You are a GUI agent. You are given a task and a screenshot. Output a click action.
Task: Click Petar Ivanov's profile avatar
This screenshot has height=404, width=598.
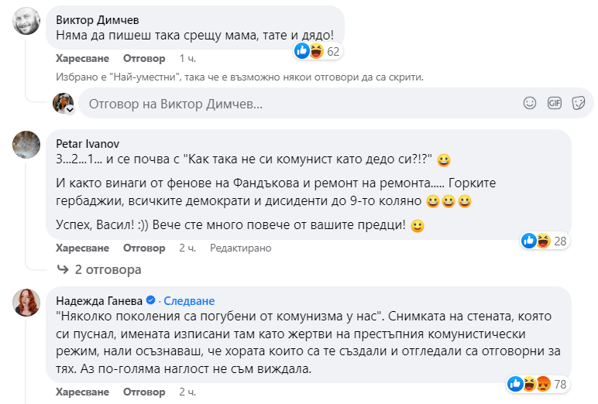(27, 144)
